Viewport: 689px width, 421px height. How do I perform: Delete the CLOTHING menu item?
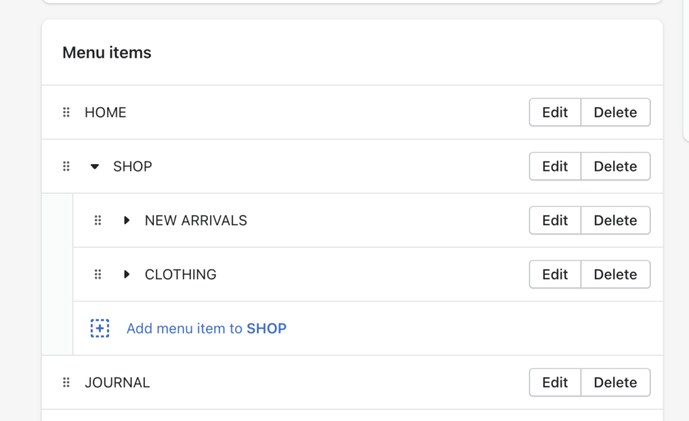[x=615, y=274]
